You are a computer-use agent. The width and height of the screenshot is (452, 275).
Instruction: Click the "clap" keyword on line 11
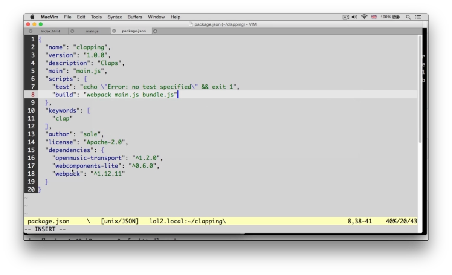[63, 118]
